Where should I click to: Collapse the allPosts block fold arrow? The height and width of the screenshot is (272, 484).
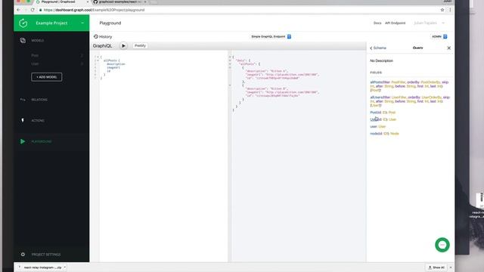pyautogui.click(x=98, y=60)
